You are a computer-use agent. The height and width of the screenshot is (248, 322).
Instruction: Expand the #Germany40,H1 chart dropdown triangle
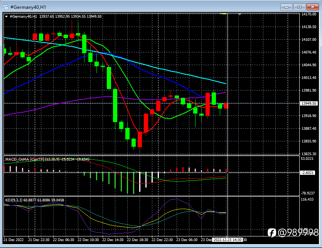coord(7,17)
